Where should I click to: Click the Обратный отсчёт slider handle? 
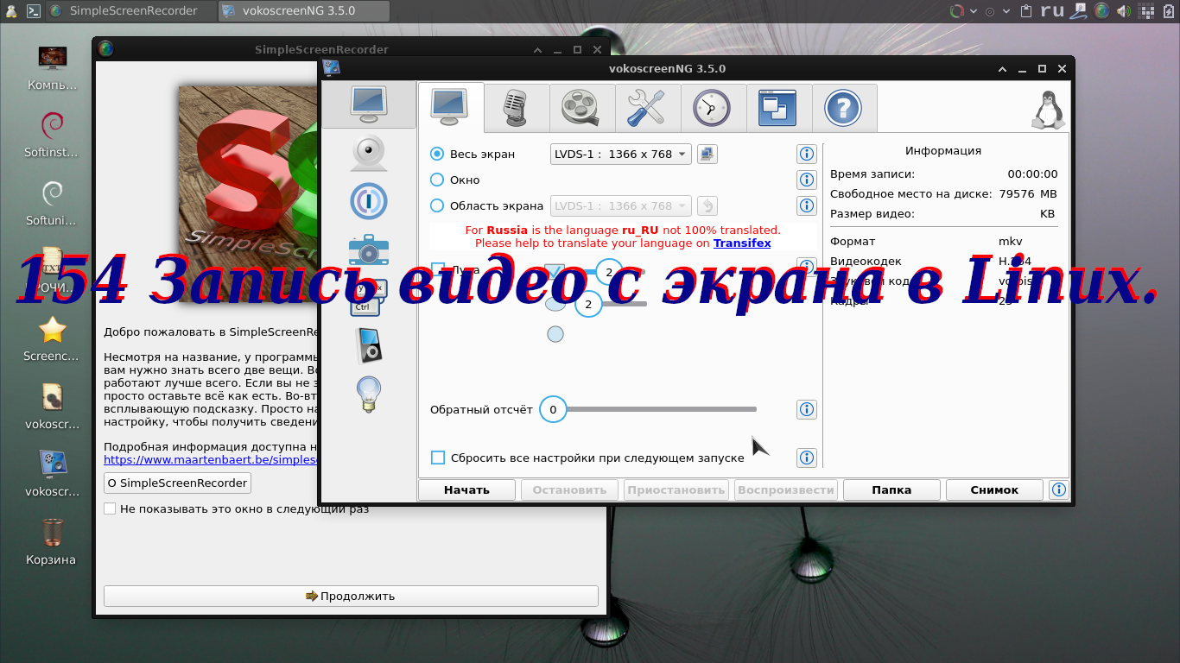point(553,409)
